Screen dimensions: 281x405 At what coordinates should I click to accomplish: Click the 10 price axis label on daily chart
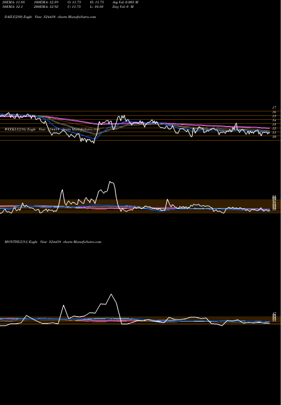point(274,137)
